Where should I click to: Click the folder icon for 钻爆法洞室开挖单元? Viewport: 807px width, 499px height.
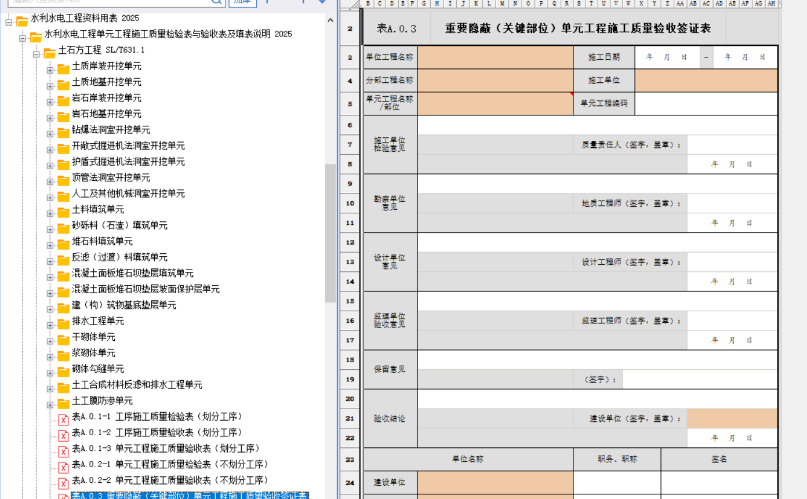coord(63,133)
